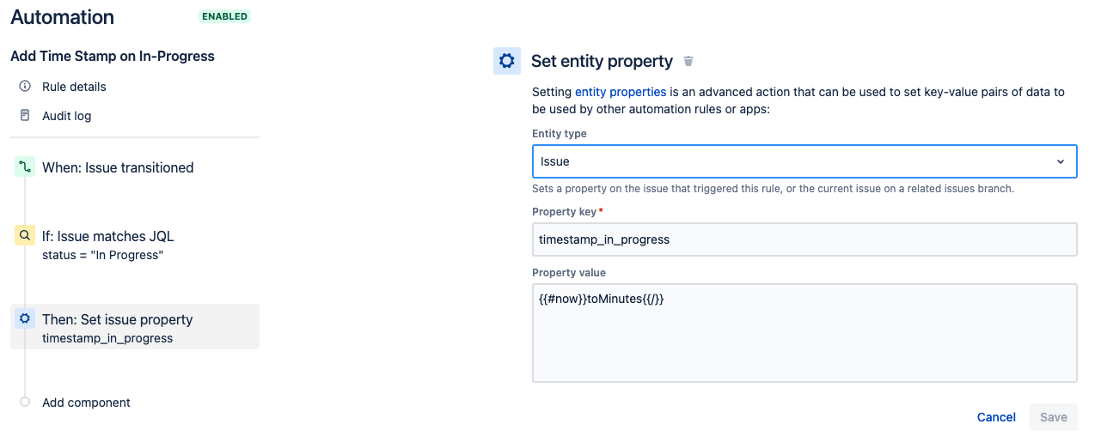
Task: Click the Save button
Action: pos(1053,417)
